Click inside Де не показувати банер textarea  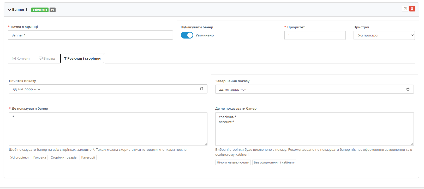click(314, 129)
